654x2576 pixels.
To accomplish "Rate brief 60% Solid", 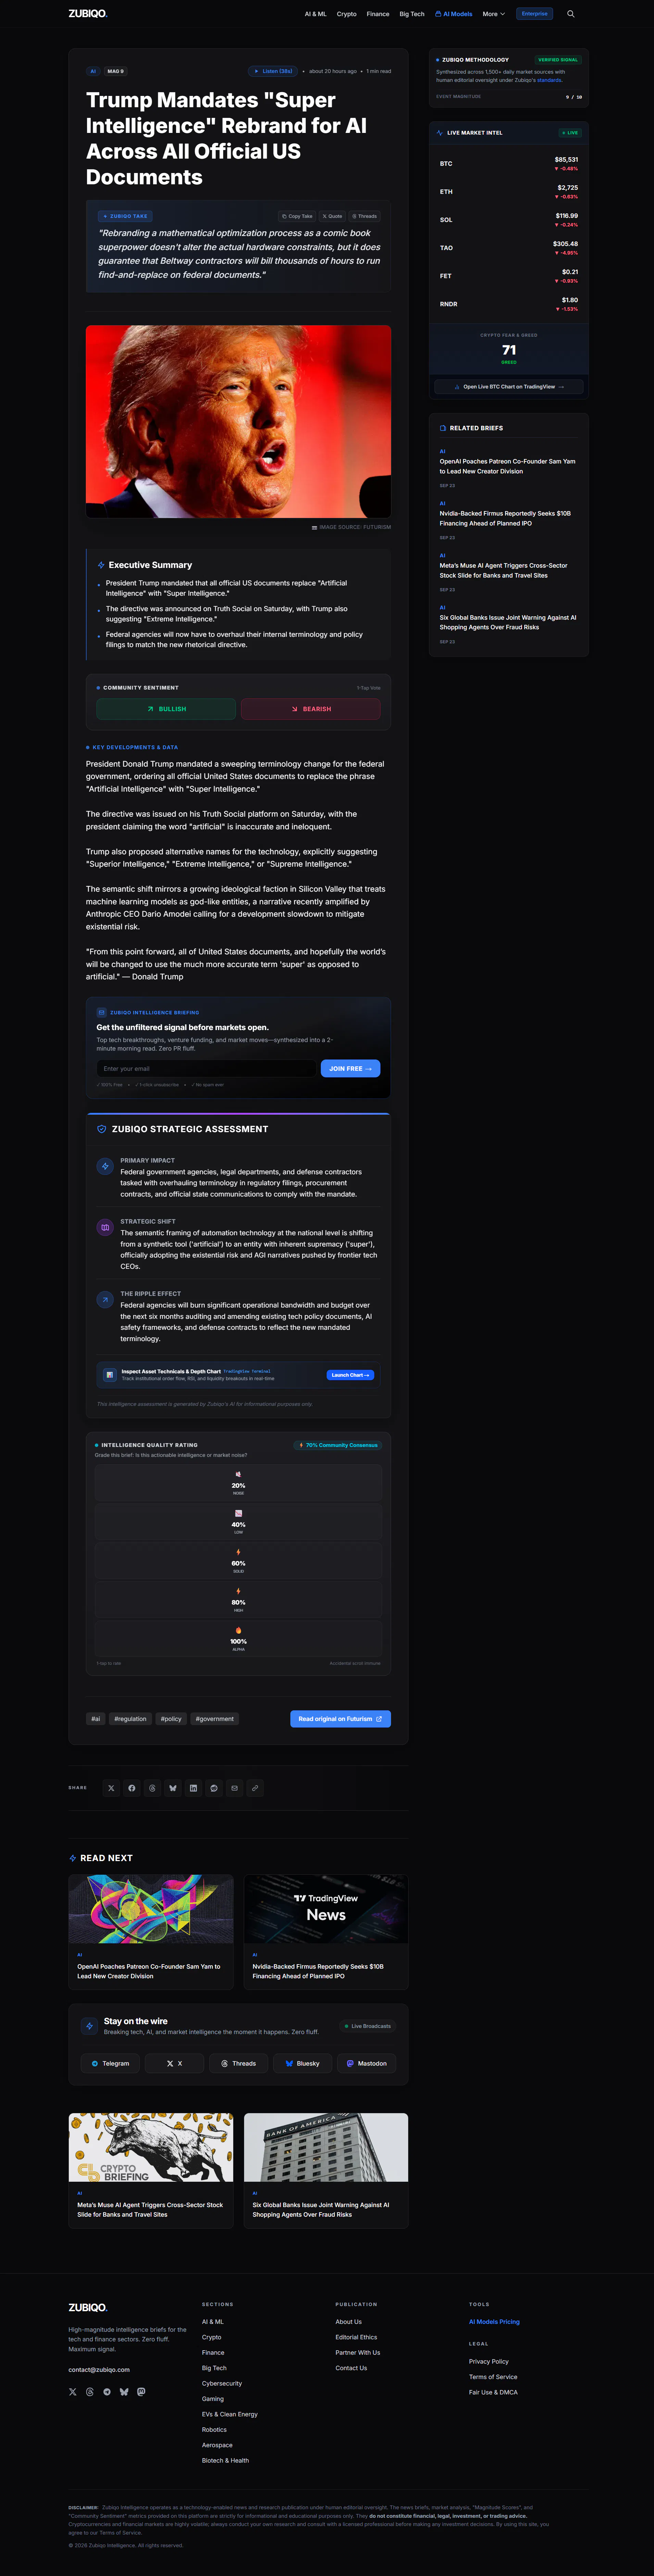I will [x=238, y=1561].
